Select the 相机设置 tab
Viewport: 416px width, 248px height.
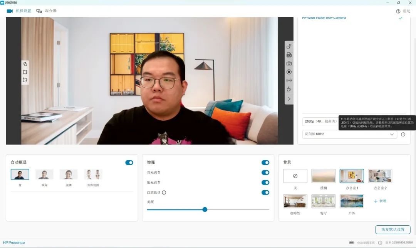[19, 11]
